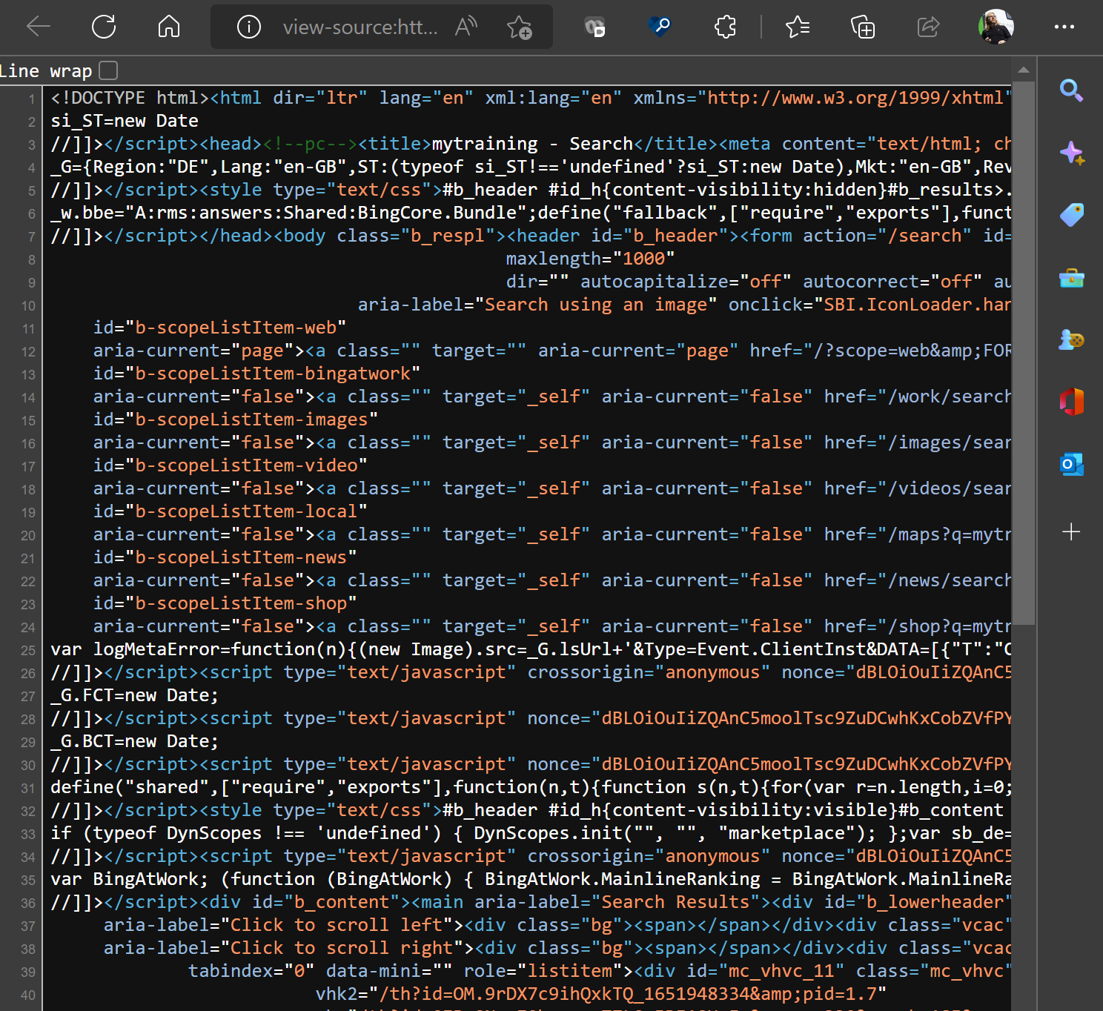Click "_G.FCT=new Date;" on line 27
Viewport: 1103px width, 1011px height.
pos(135,695)
